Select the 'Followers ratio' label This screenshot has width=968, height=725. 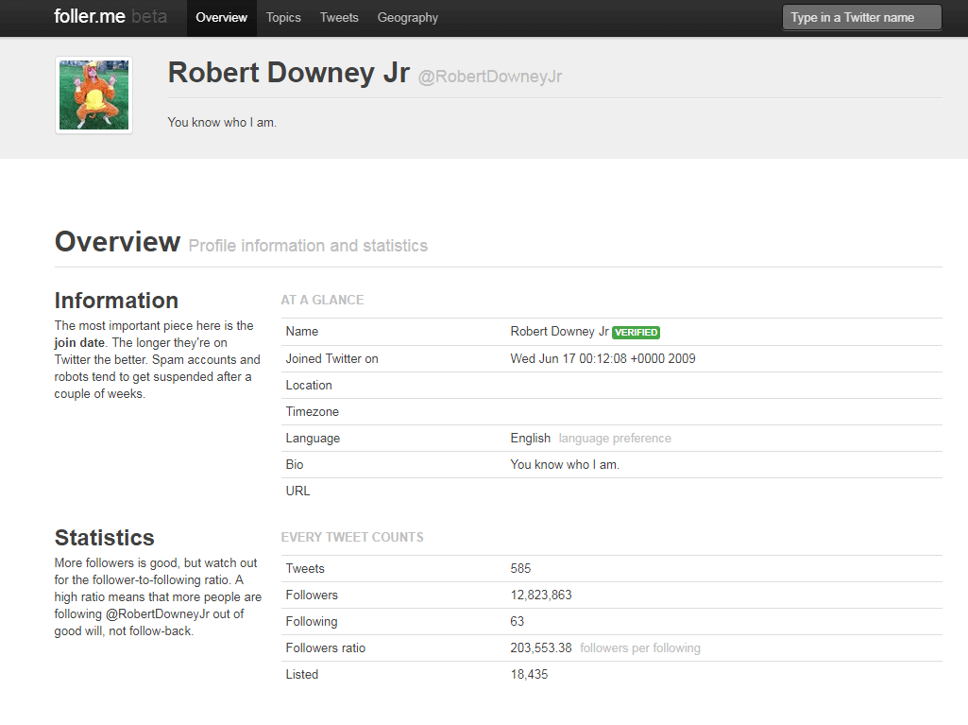(325, 647)
